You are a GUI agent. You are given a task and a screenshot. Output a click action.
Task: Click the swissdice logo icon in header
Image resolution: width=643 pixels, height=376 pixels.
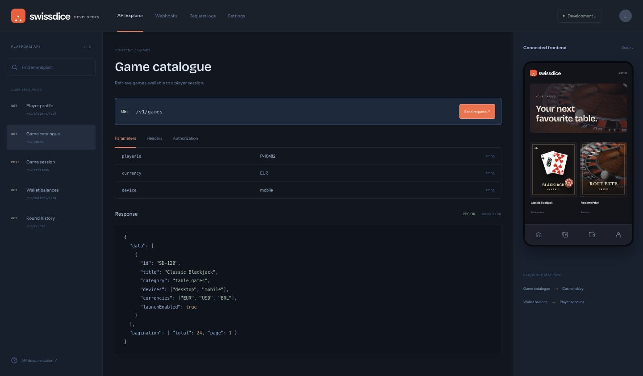(x=18, y=16)
